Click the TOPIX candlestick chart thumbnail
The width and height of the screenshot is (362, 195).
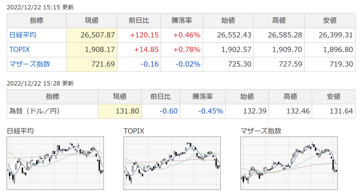pyautogui.click(x=172, y=163)
